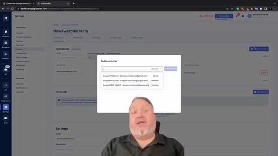Click the browser address bar URL
The height and width of the screenshot is (156, 278).
(x=60, y=9)
